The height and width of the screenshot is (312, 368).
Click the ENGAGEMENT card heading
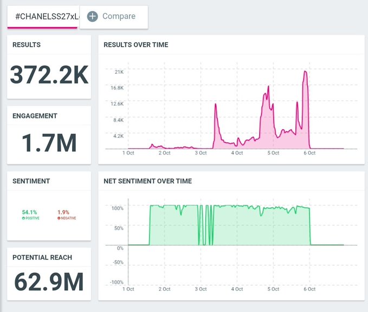pos(35,116)
